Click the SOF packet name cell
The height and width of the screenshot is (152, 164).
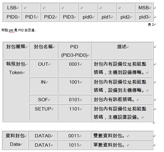43,99
